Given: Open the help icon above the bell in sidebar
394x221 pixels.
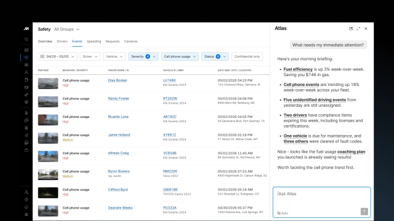Looking at the screenshot, I should (x=26, y=200).
